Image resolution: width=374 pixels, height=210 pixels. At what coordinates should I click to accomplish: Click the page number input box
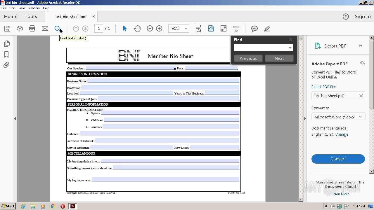point(99,29)
